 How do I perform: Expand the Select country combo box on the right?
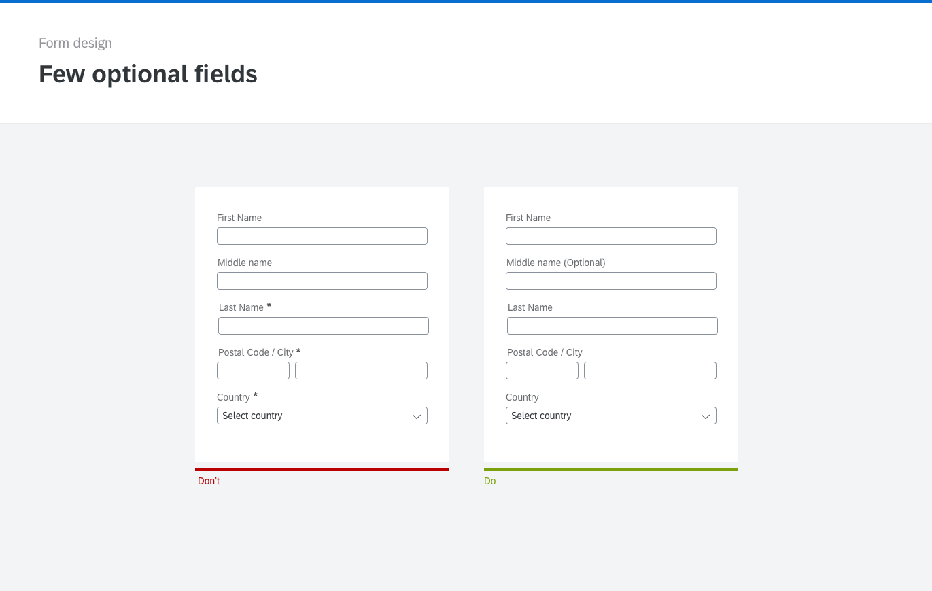tap(610, 416)
